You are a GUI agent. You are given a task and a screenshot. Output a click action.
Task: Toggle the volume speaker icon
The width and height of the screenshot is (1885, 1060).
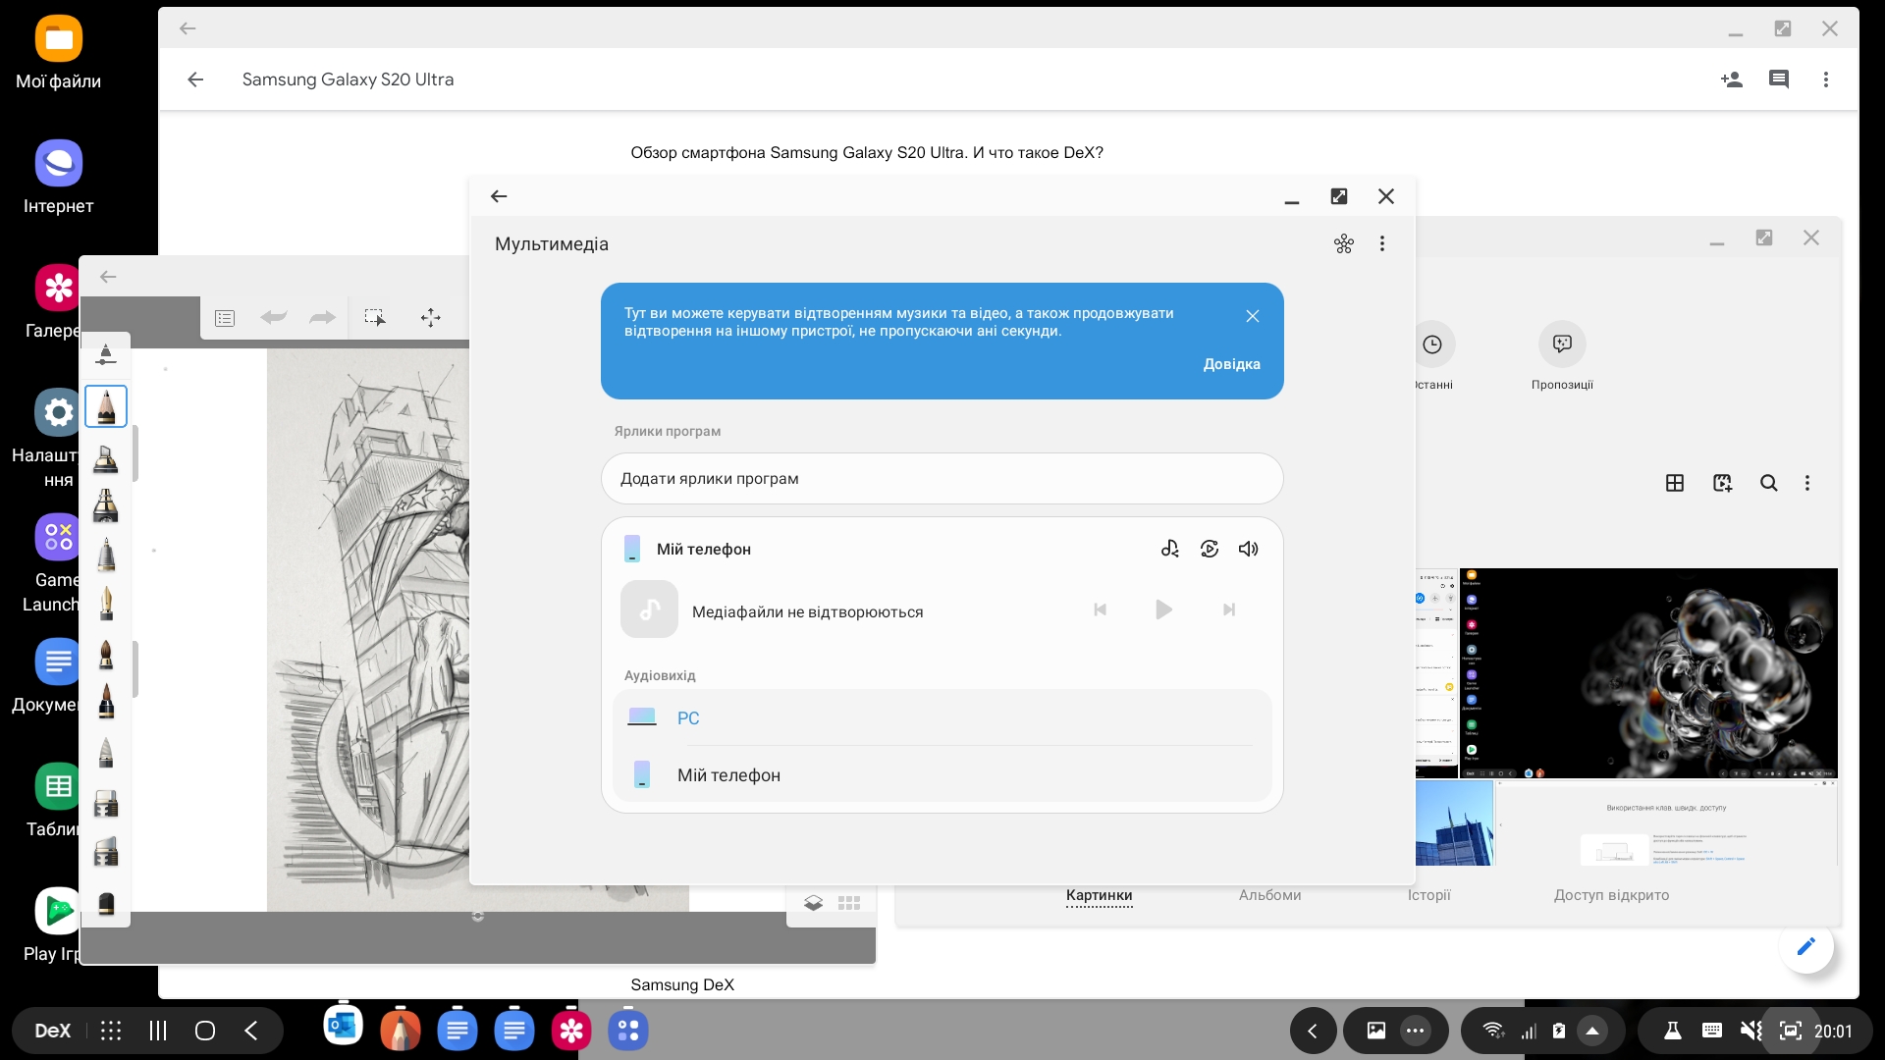pyautogui.click(x=1248, y=549)
